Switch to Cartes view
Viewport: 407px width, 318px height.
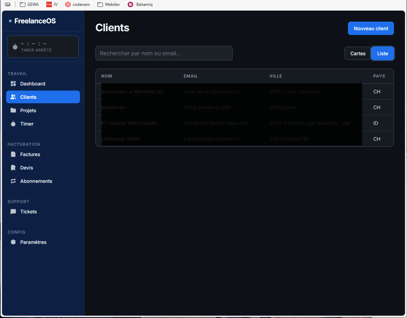(358, 54)
